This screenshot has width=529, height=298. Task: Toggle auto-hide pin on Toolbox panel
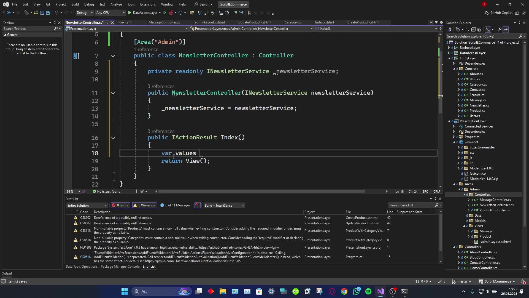click(x=55, y=23)
